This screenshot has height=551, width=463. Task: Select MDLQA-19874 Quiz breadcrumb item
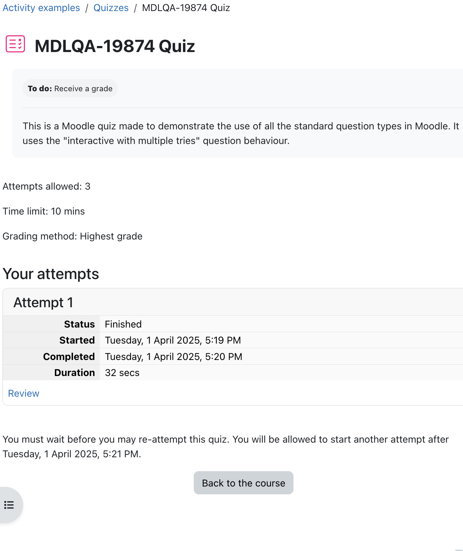(x=186, y=8)
